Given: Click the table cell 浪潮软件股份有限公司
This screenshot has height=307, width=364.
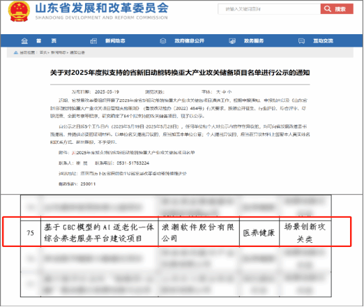Looking at the screenshot, I should click(x=199, y=233).
